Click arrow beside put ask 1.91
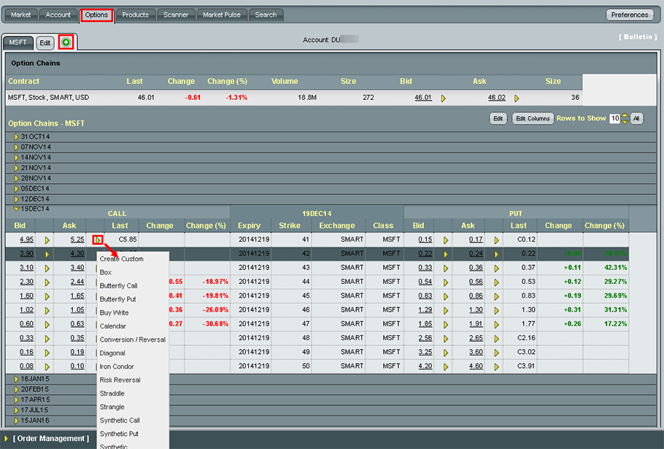Image resolution: width=664 pixels, height=449 pixels. click(x=496, y=325)
